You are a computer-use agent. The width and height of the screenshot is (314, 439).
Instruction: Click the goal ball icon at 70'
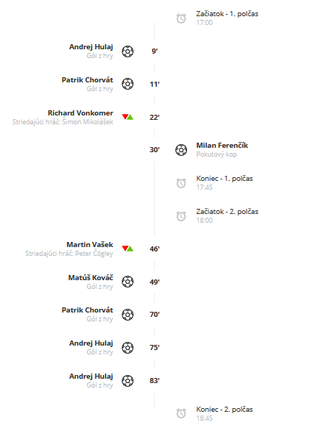pos(128,315)
